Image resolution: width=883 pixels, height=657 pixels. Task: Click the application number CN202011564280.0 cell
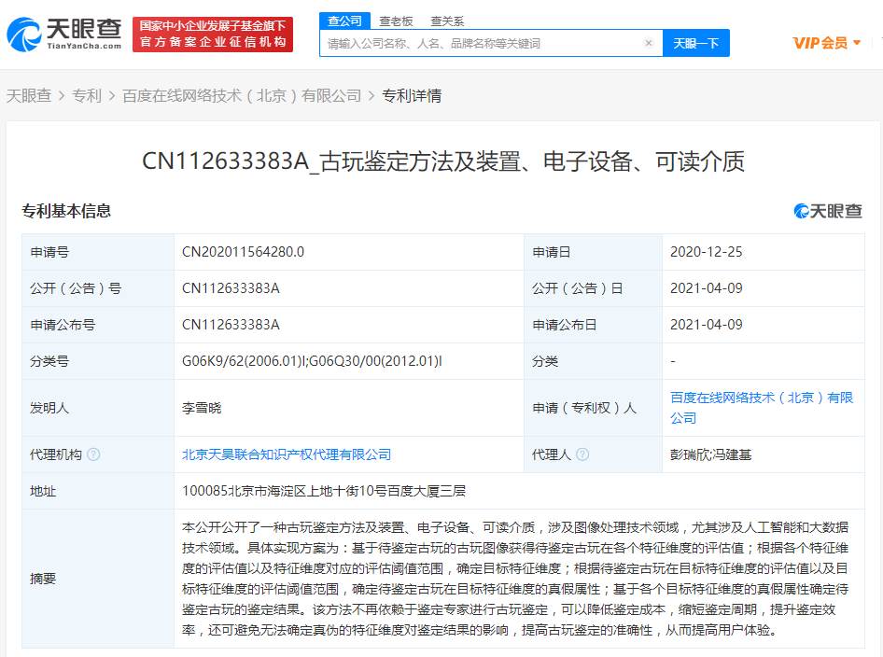click(x=243, y=252)
